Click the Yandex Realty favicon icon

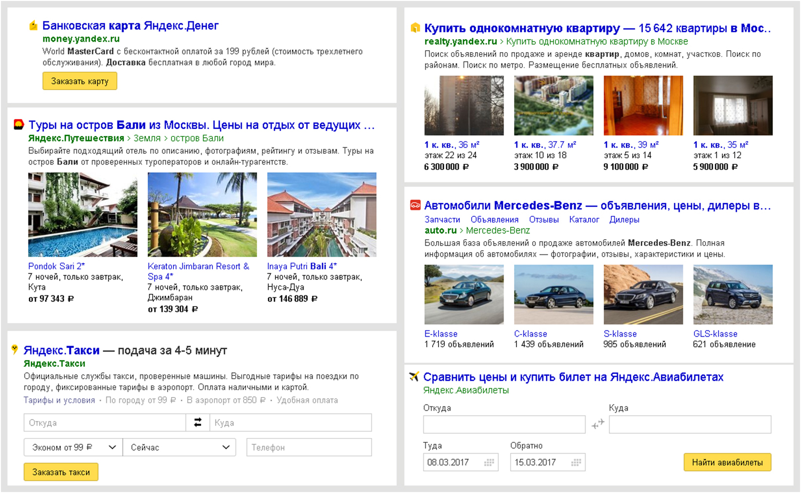pos(415,28)
